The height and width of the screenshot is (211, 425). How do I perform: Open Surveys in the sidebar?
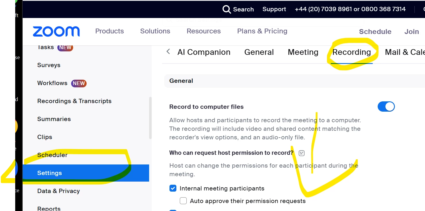[x=49, y=65]
